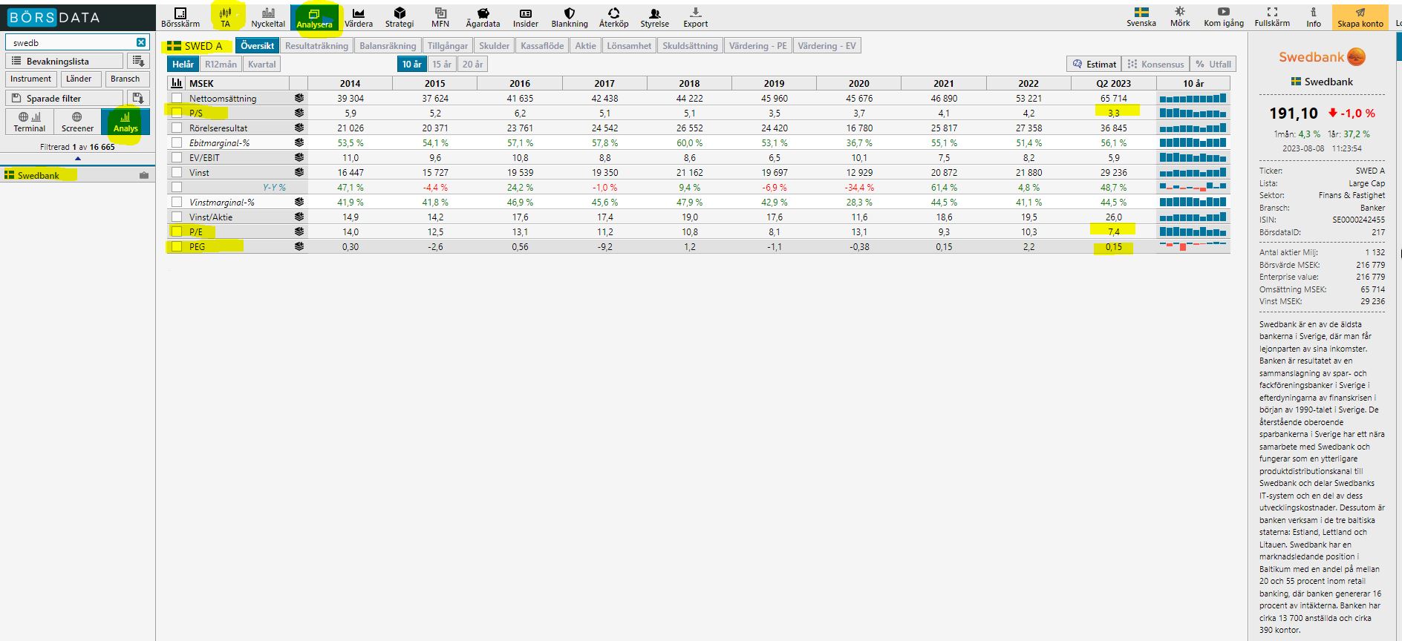Open the watchlist manage icon beside Bevakningslista
Screen dimensions: 1402x641
(138, 61)
